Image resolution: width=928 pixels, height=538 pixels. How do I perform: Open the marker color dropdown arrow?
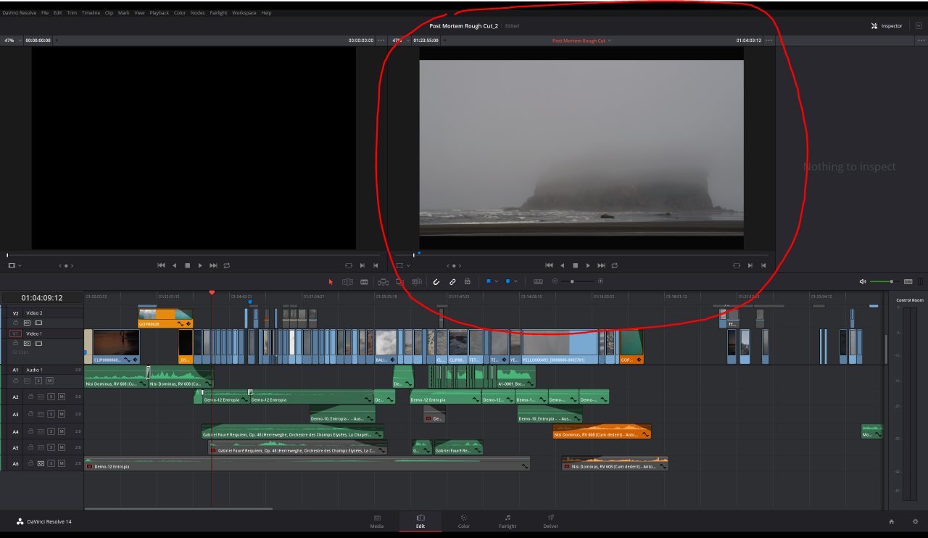pyautogui.click(x=515, y=281)
